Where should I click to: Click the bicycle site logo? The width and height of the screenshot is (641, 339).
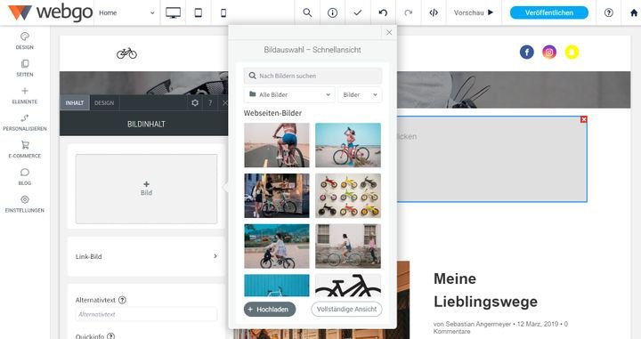point(126,53)
